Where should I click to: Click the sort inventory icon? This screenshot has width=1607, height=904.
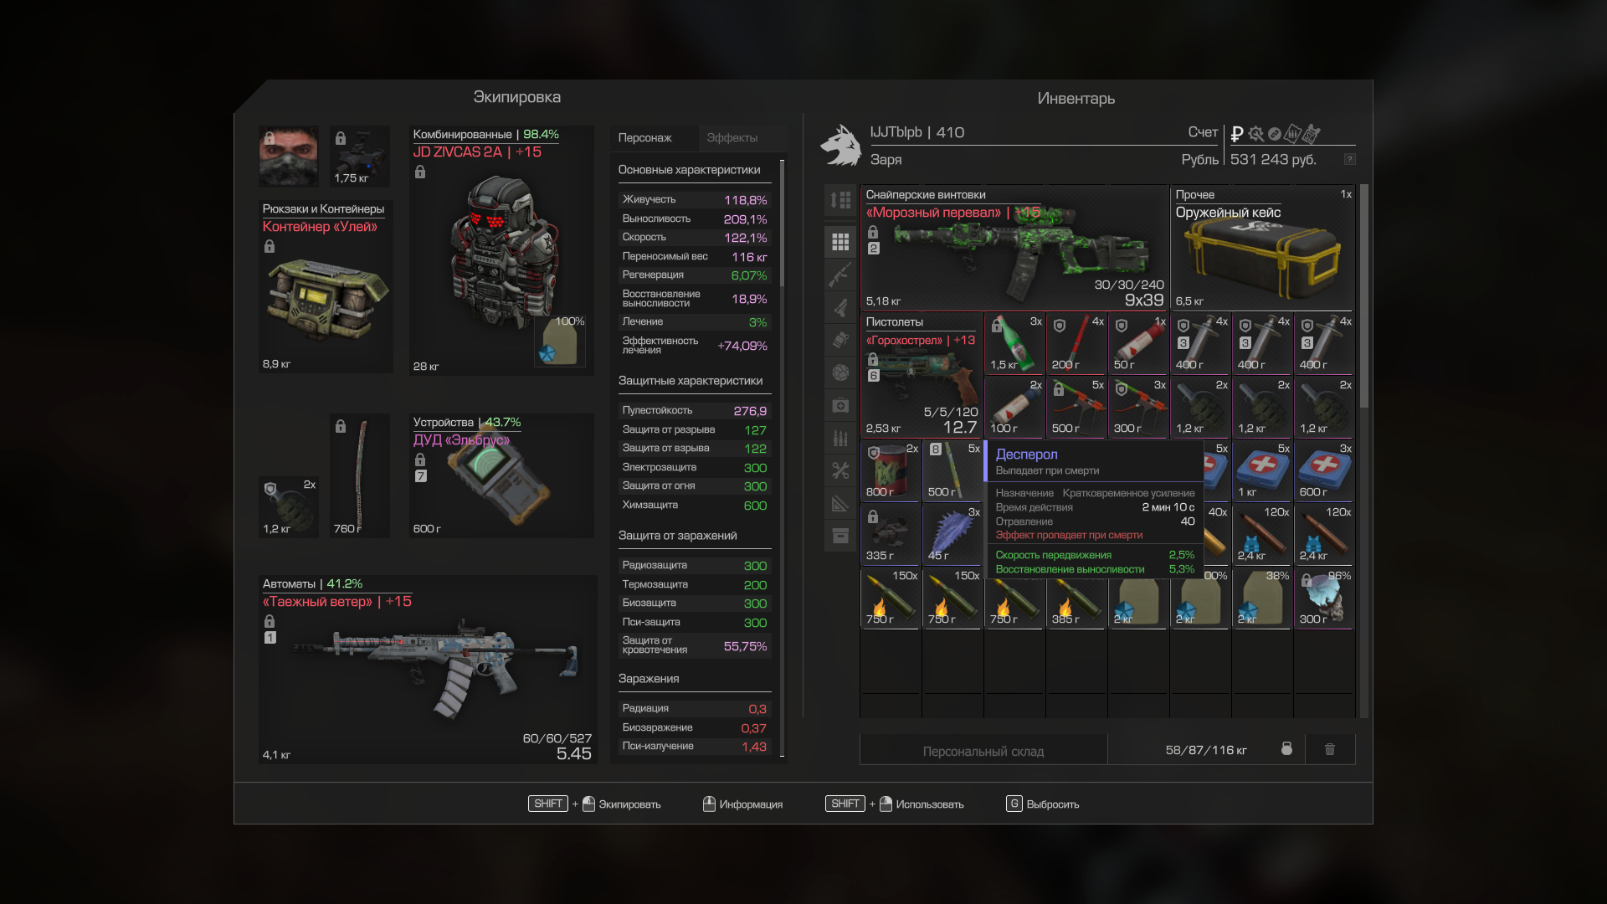840,200
